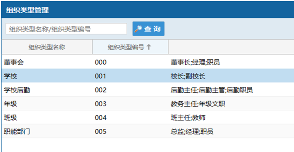
Task: Toggle the sort arrow on 组织类型编号
Action: pyautogui.click(x=149, y=47)
